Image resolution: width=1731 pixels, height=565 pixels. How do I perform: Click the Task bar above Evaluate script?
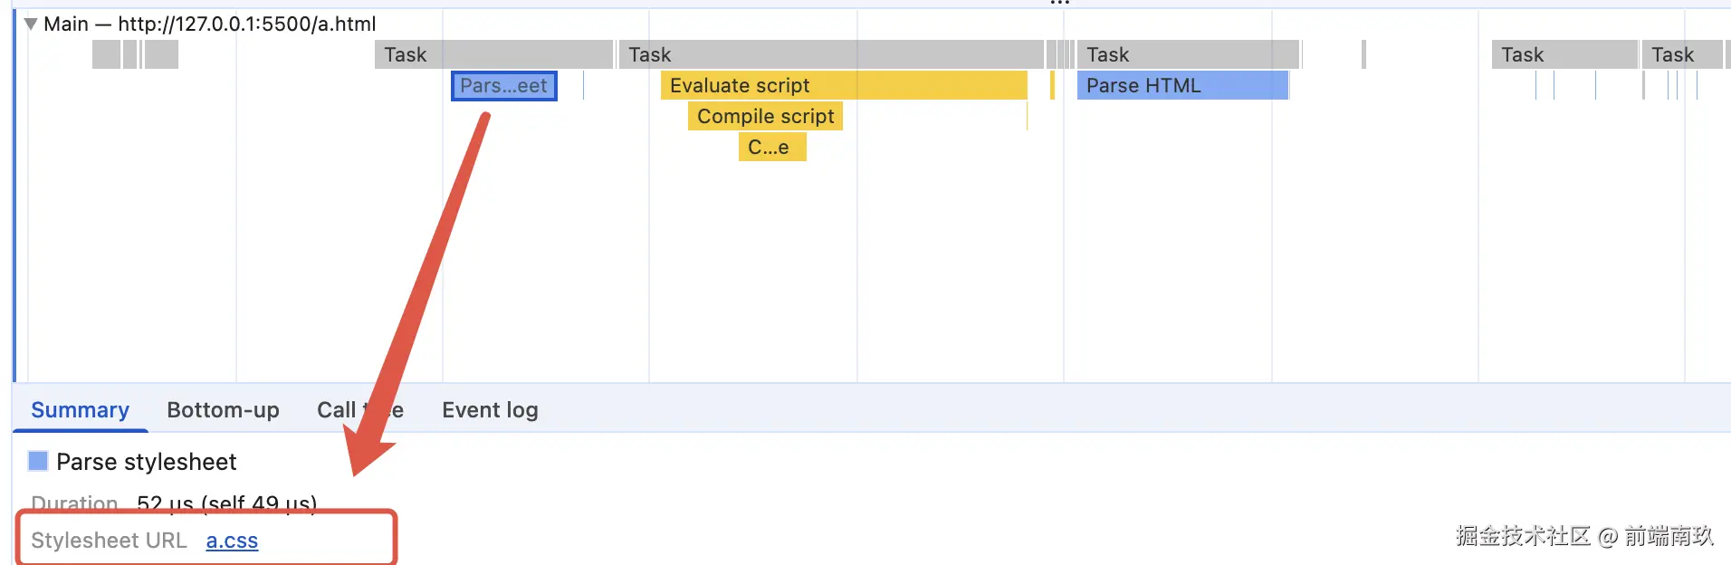pyautogui.click(x=830, y=55)
